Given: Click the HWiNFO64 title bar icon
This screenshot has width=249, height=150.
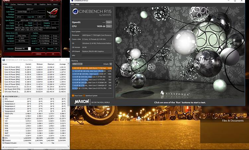Looking at the screenshot, I should tap(4, 60).
